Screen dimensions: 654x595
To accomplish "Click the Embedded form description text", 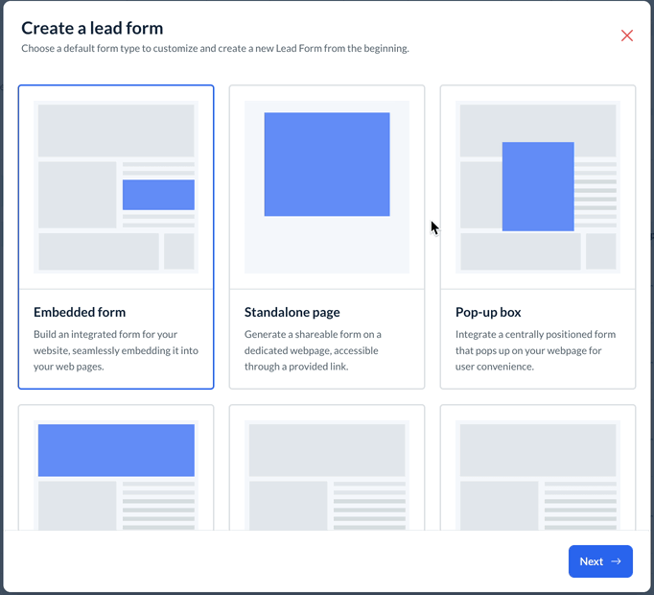I will (x=116, y=350).
